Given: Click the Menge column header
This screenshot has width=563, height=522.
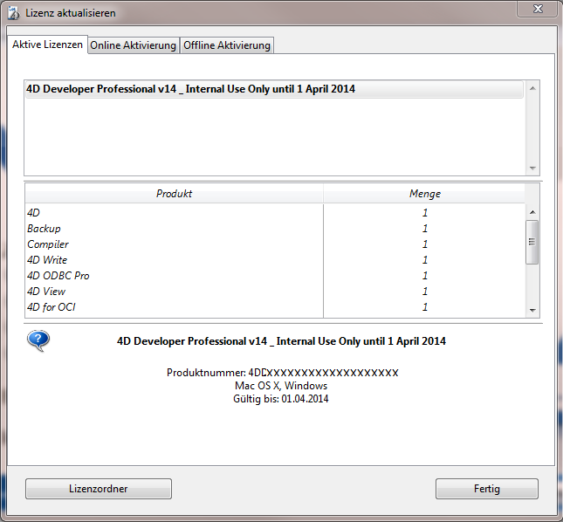Looking at the screenshot, I should tap(424, 194).
